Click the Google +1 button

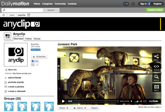[33, 65]
